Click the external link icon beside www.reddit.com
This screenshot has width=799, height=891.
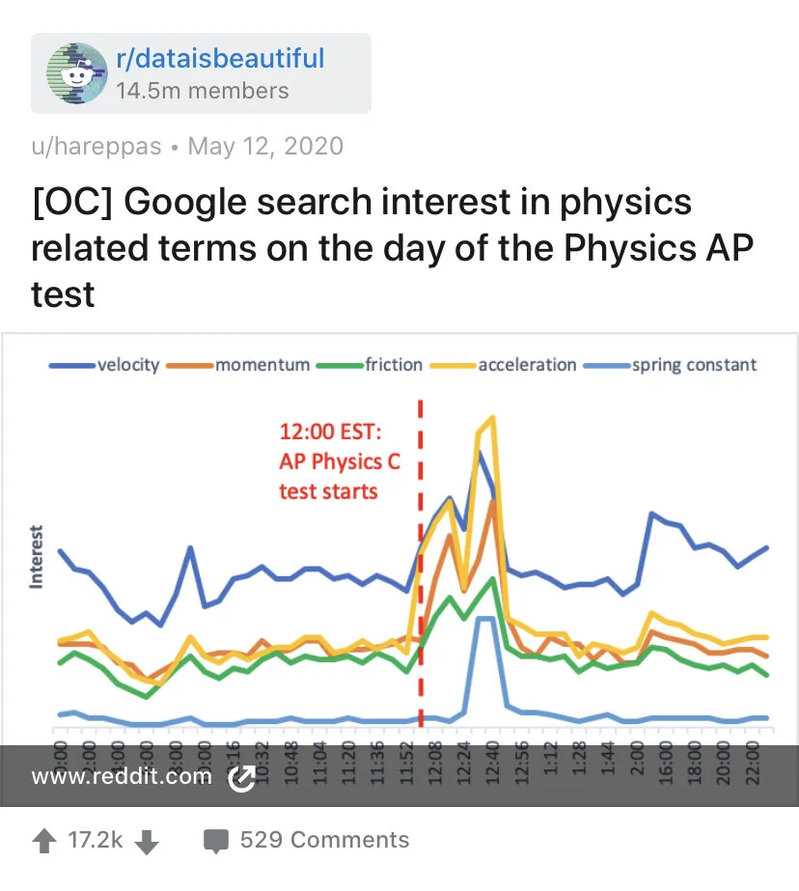click(x=241, y=778)
